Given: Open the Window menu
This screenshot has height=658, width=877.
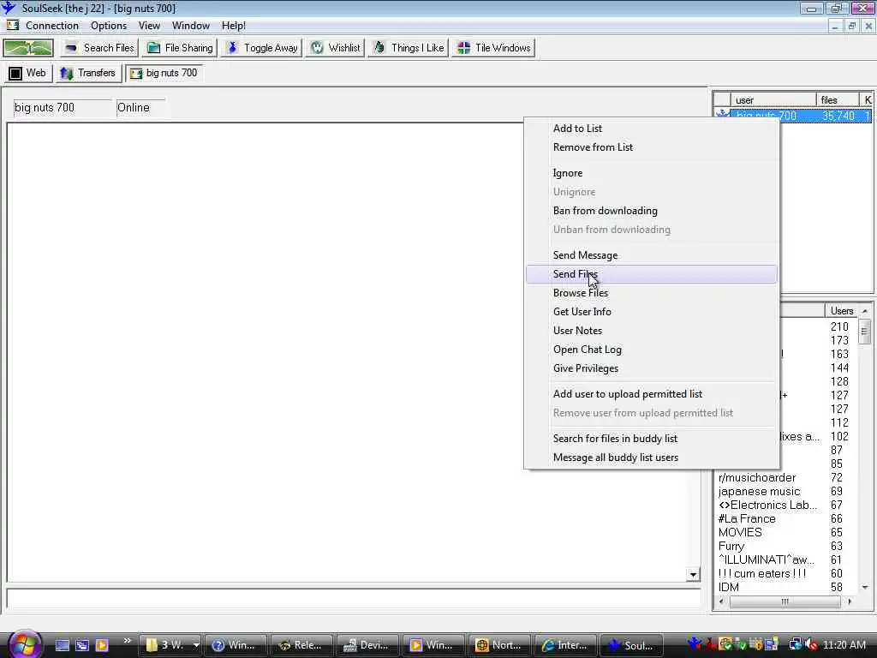Looking at the screenshot, I should (191, 26).
